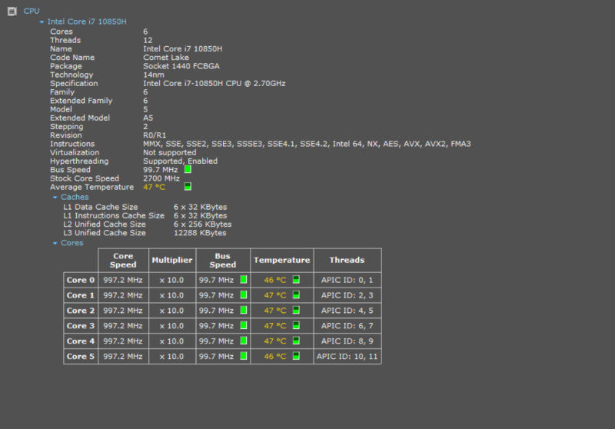Select the Comet Lake code name value

166,57
